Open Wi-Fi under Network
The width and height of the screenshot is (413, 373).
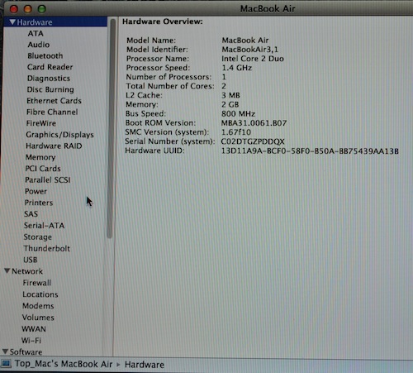point(31,341)
